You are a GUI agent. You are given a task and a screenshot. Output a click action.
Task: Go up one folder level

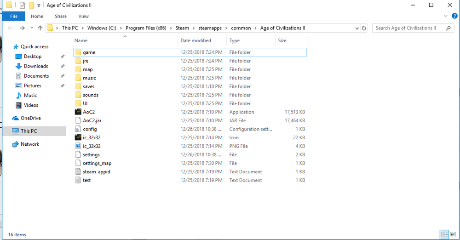pyautogui.click(x=40, y=28)
